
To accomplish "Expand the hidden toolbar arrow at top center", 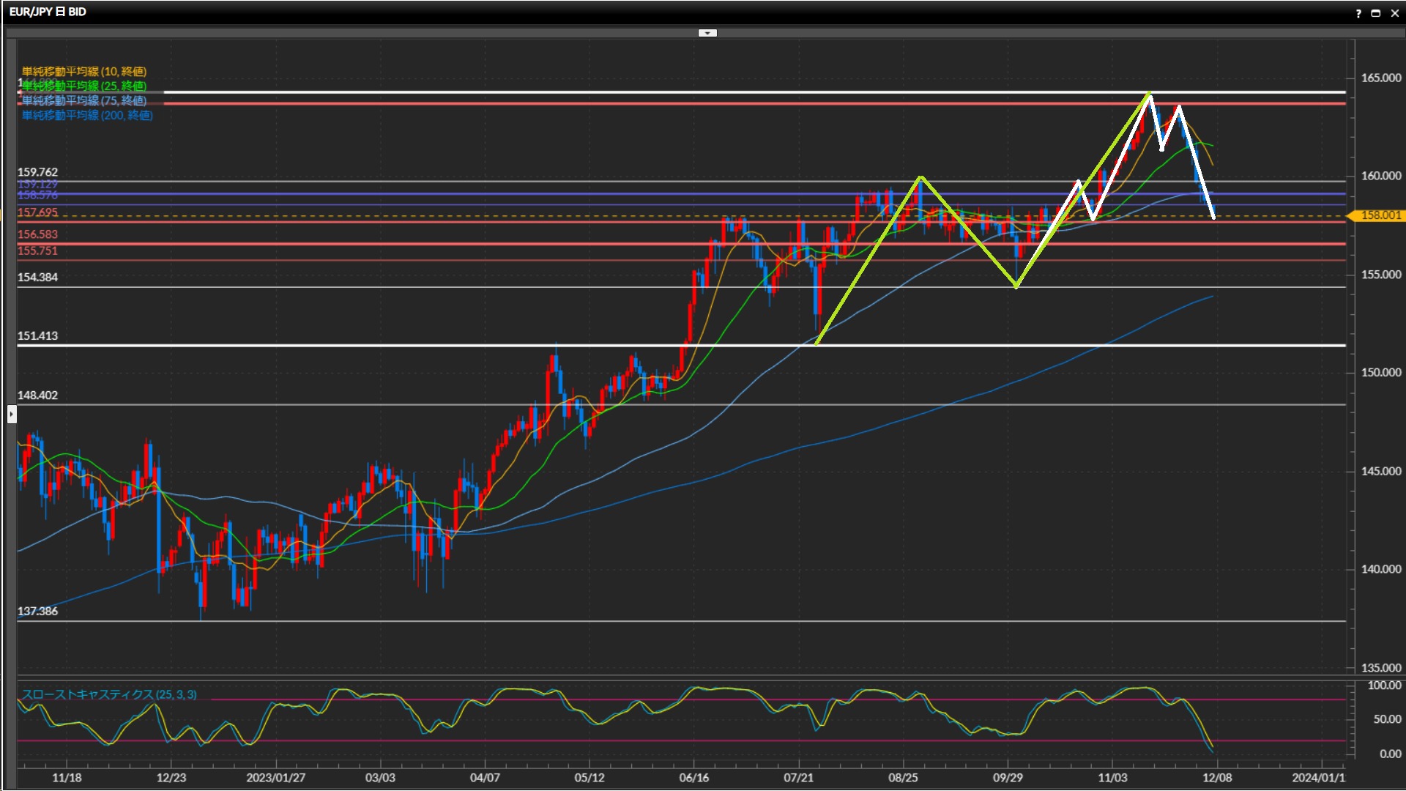I will coord(707,33).
